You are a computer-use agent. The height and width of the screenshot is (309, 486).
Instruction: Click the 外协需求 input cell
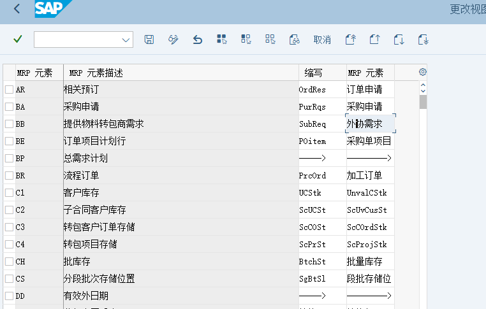coord(370,124)
